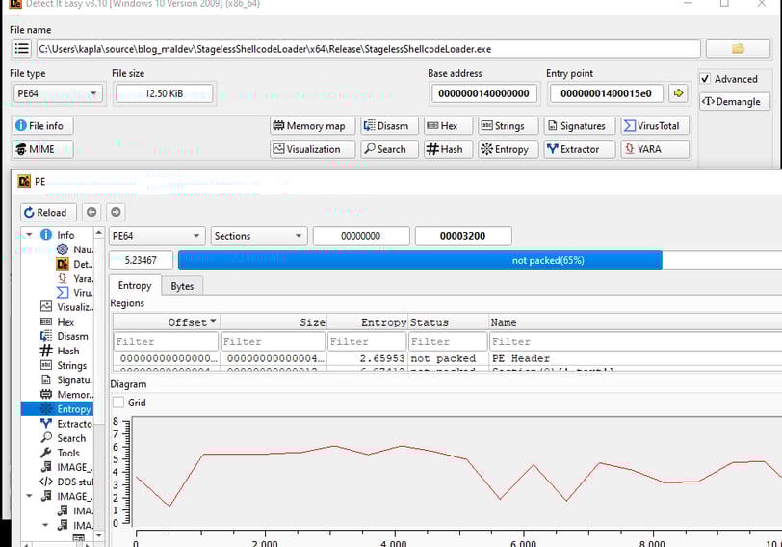The width and height of the screenshot is (782, 547).
Task: Click the Entry point address field
Action: pos(606,93)
